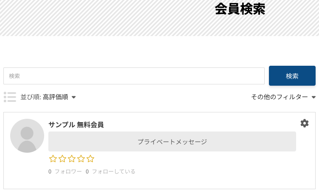Click the フォロワー label text
Viewport: 319px width, 193px height.
click(68, 172)
